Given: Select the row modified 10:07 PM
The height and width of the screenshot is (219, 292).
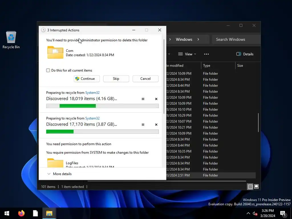Looking at the screenshot, I should (x=211, y=121).
